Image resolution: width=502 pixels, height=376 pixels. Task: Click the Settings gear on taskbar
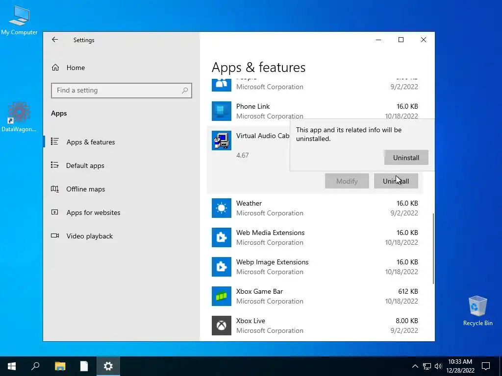108,366
